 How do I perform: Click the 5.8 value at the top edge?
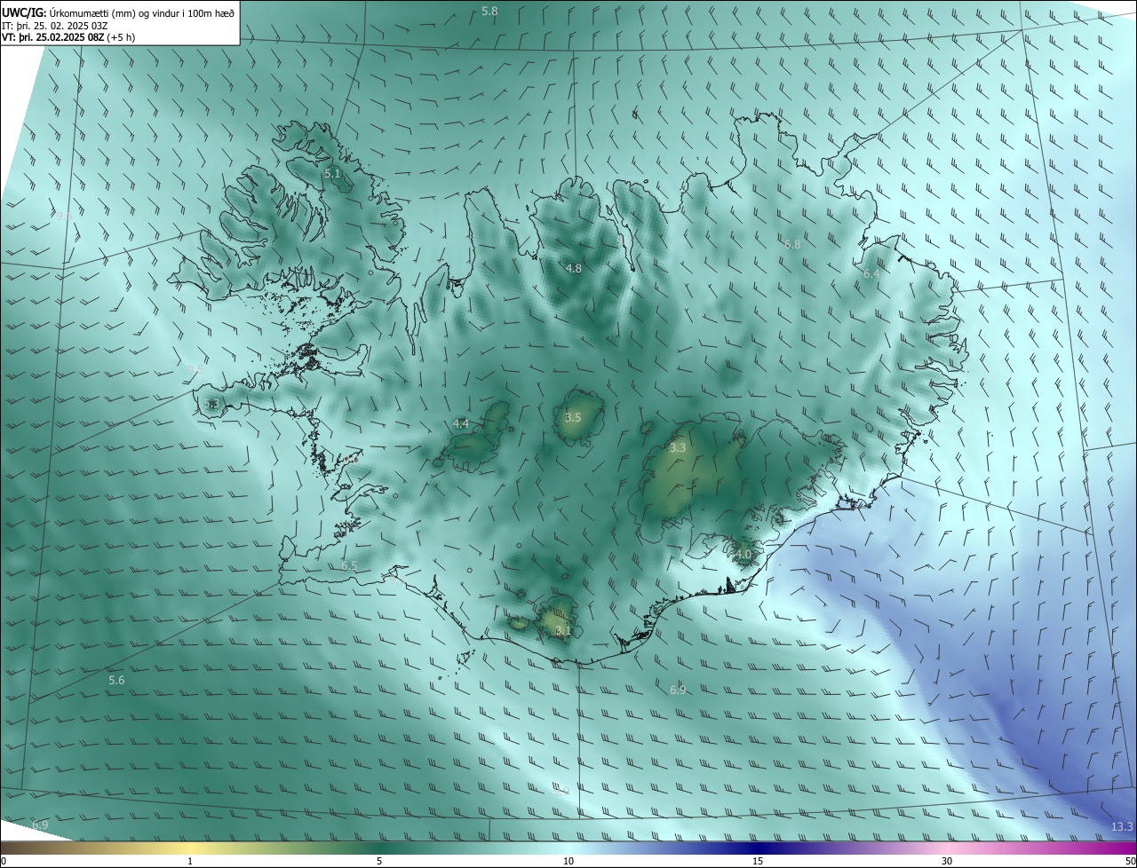tap(489, 11)
